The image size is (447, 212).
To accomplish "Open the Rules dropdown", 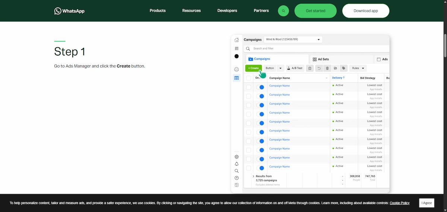I will tap(358, 68).
